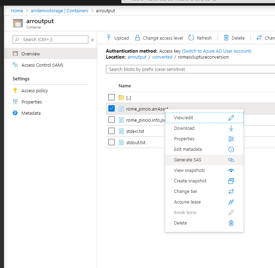Click the file icon of stdout.txt
This screenshot has width=275, height=268.
[x=121, y=142]
